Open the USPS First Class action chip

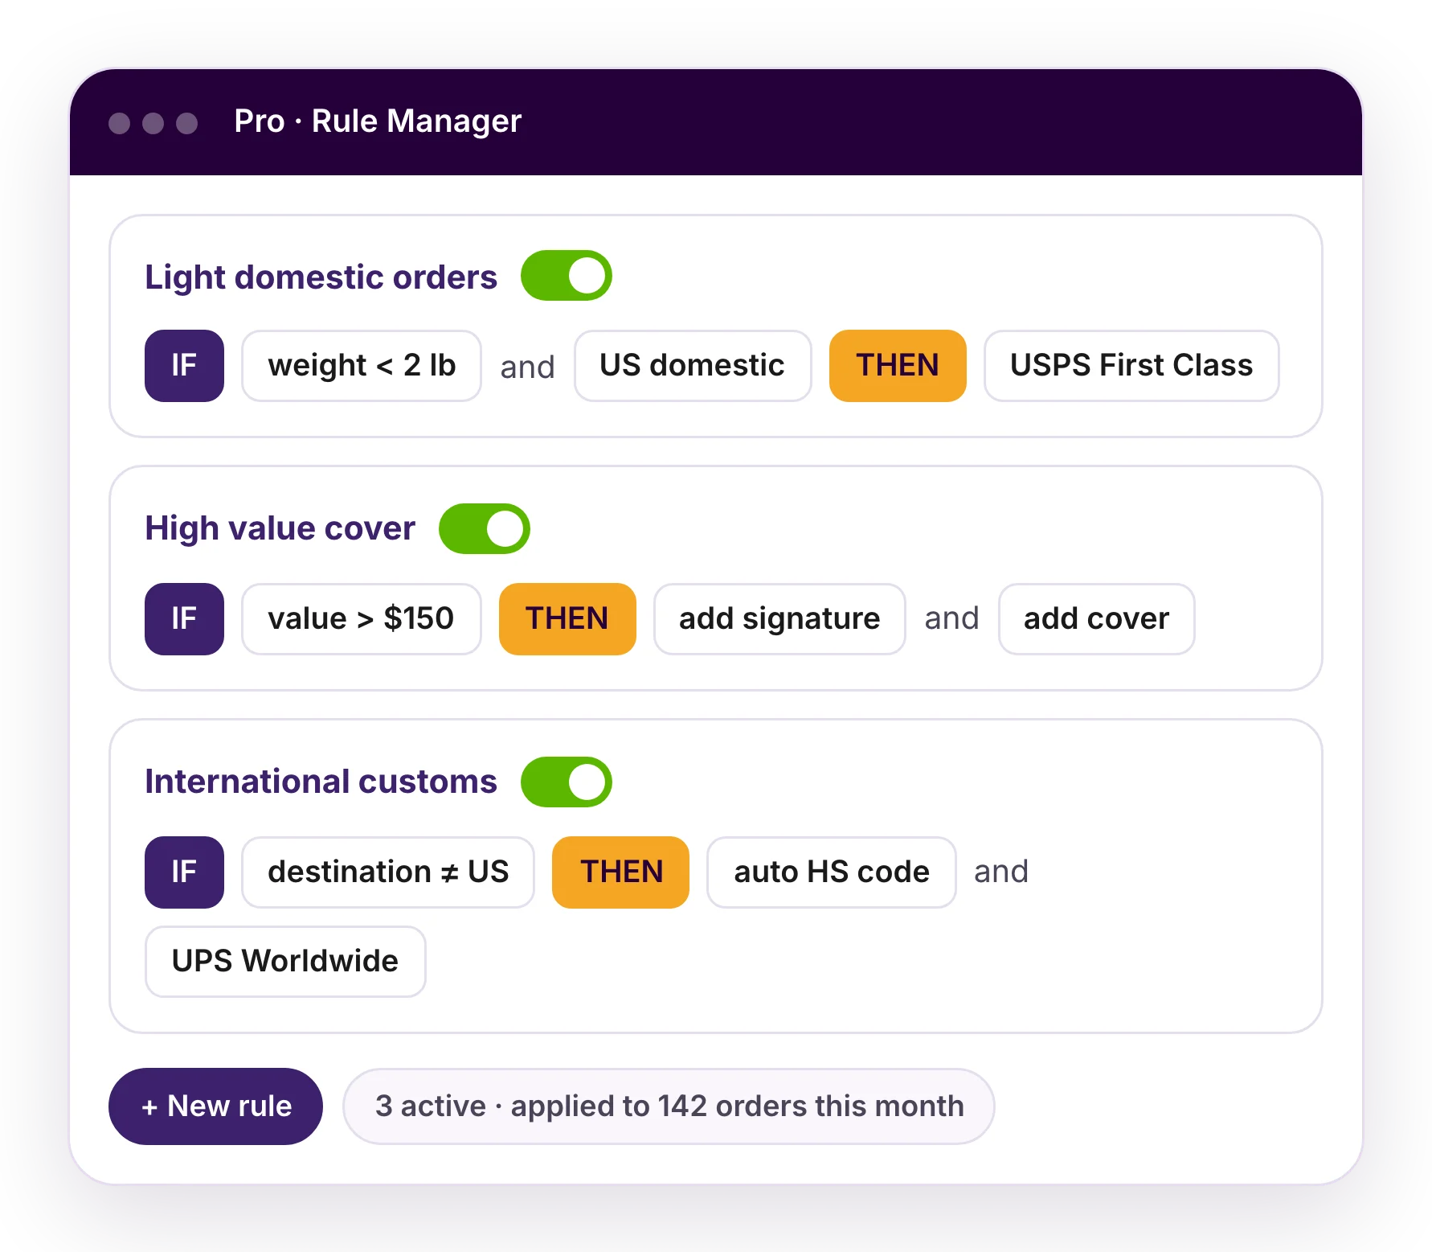coord(1131,366)
